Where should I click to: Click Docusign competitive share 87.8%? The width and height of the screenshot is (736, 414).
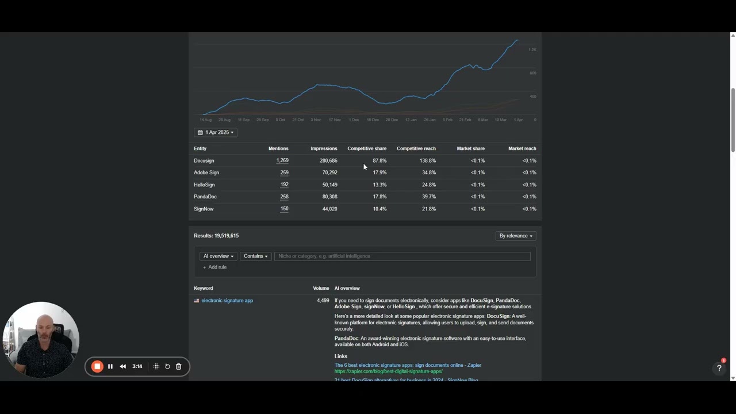tap(379, 160)
